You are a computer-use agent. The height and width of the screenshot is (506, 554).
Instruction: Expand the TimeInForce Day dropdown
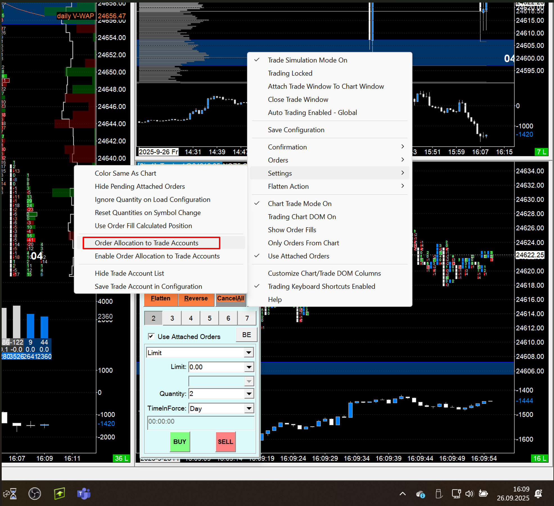[248, 408]
